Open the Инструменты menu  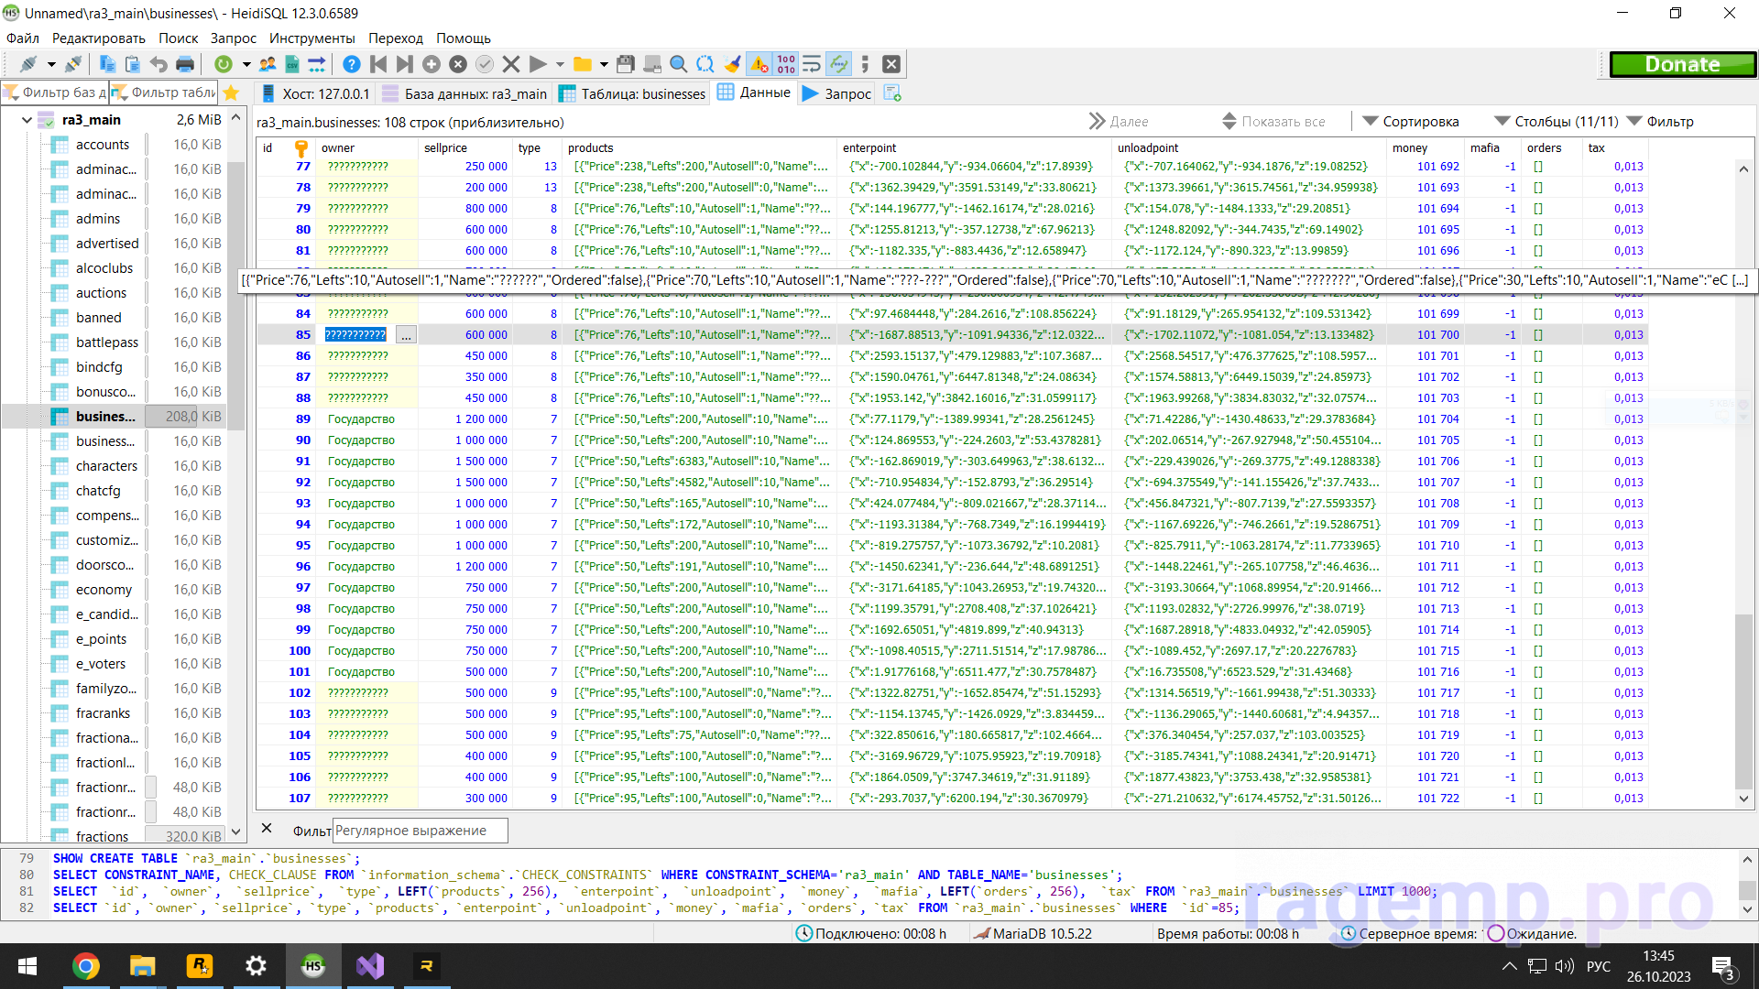[x=311, y=38]
